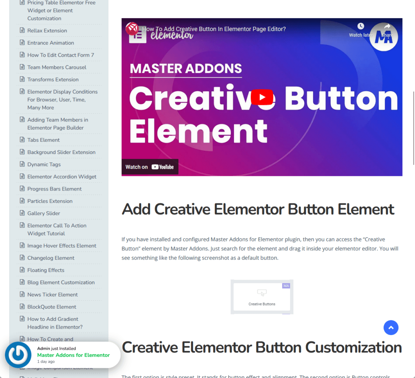Open Tabs Element doc link
This screenshot has width=415, height=378.
pyautogui.click(x=43, y=140)
